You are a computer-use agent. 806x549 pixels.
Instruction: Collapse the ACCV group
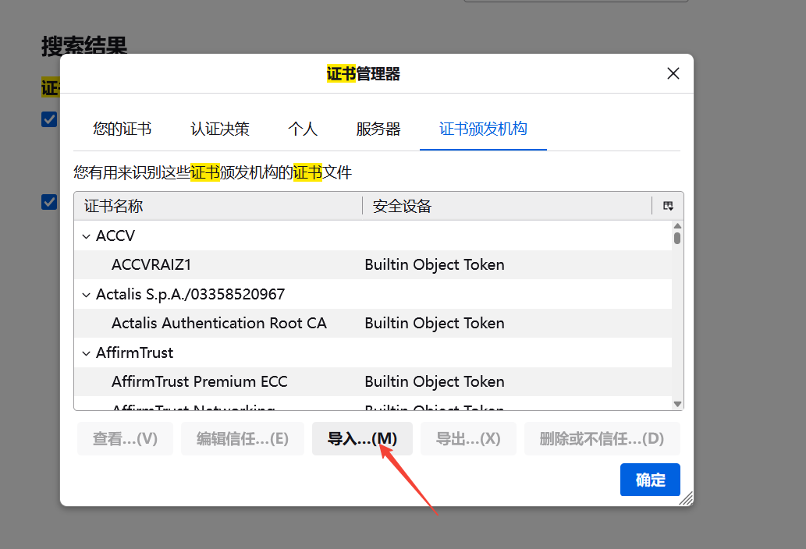pyautogui.click(x=87, y=236)
